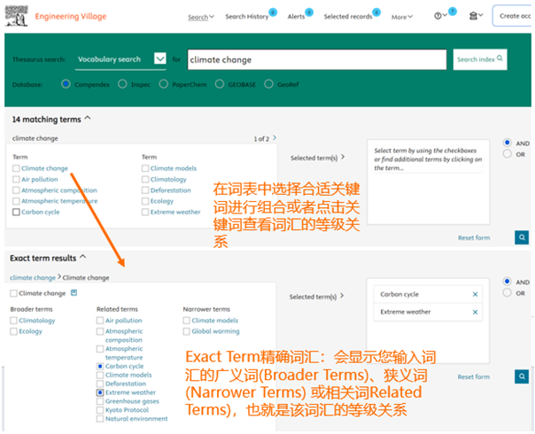The height and width of the screenshot is (434, 535).
Task: Open the Search History menu
Action: [246, 17]
